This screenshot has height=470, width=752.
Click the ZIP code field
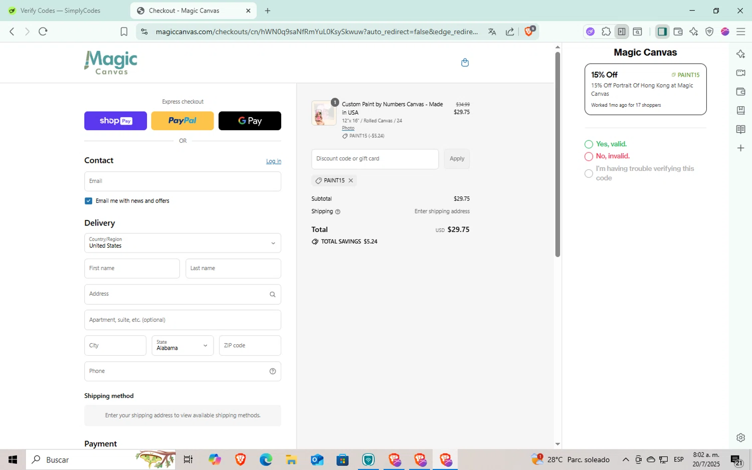[x=250, y=346]
